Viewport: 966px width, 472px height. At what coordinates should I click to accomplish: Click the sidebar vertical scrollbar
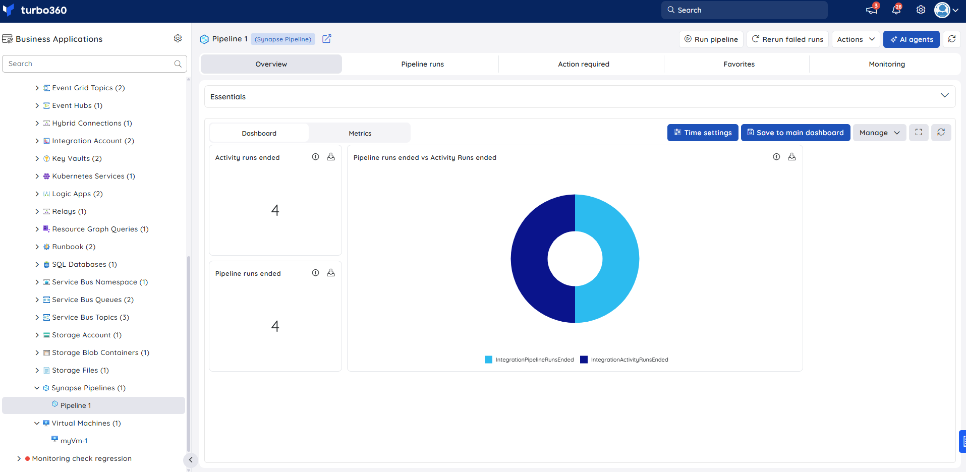coord(189,353)
